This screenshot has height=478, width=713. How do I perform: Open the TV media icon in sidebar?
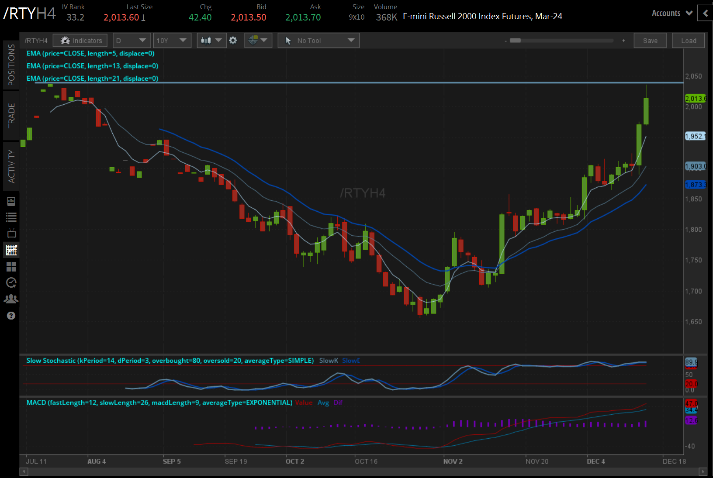tap(11, 233)
